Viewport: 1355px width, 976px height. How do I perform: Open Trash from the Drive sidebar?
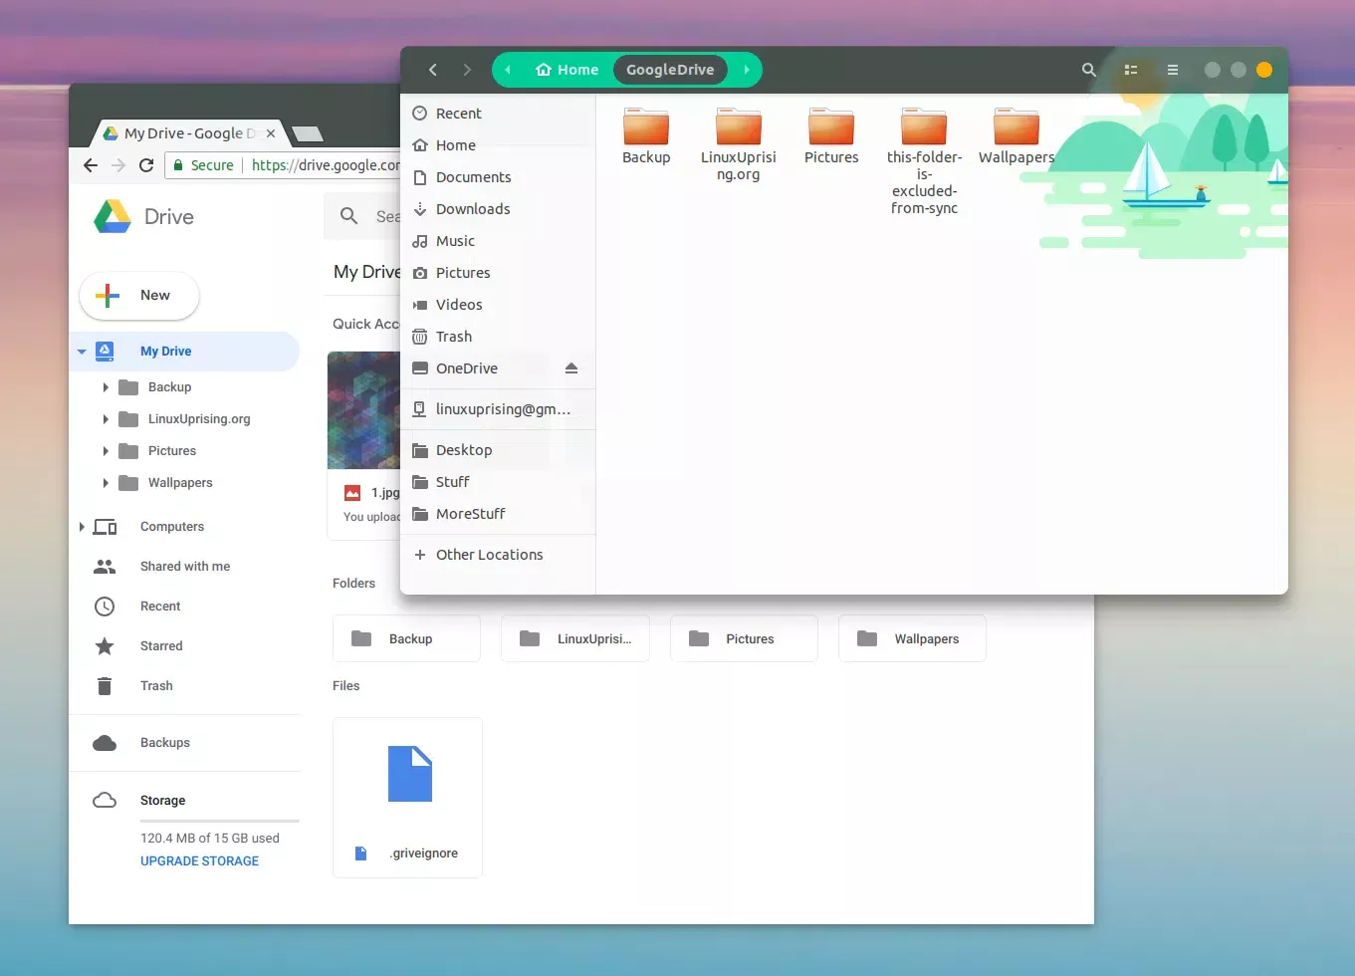pyautogui.click(x=156, y=685)
